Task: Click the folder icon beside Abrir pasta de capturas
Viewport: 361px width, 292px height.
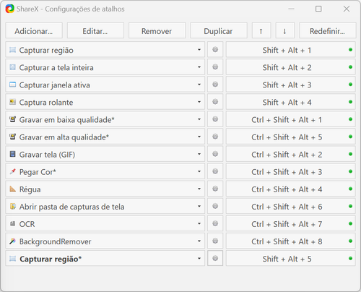Action: click(x=12, y=206)
